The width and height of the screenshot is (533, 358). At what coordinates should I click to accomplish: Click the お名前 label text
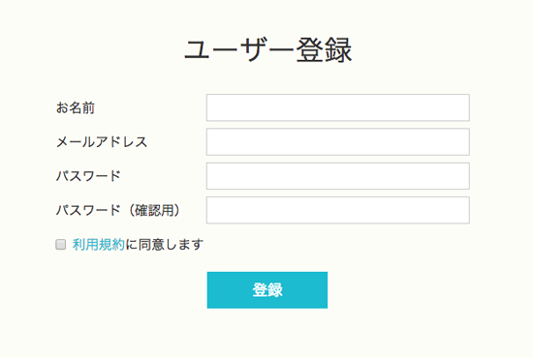click(x=76, y=108)
